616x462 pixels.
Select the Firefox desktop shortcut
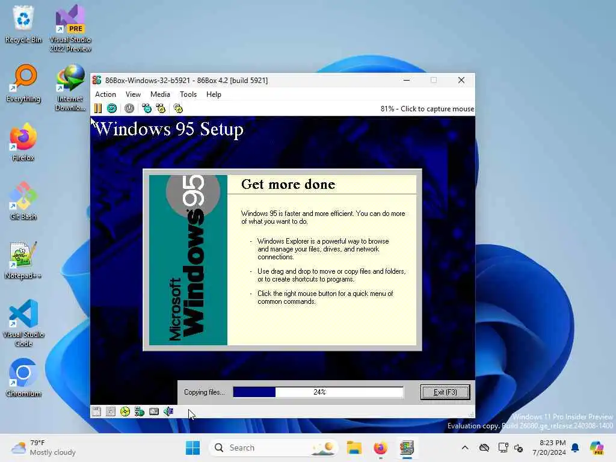(23, 142)
